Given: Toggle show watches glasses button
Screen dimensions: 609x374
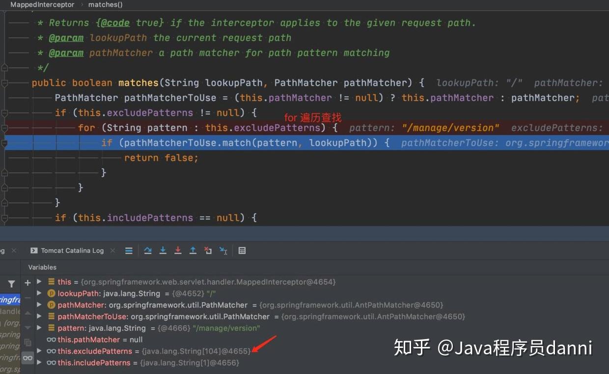Looking at the screenshot, I should (28, 358).
